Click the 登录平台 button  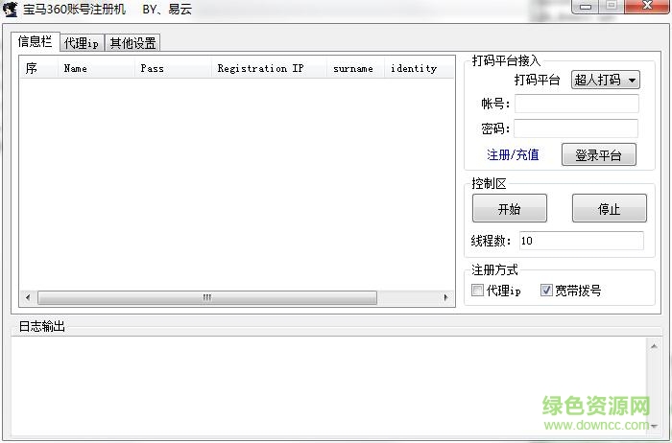(599, 154)
